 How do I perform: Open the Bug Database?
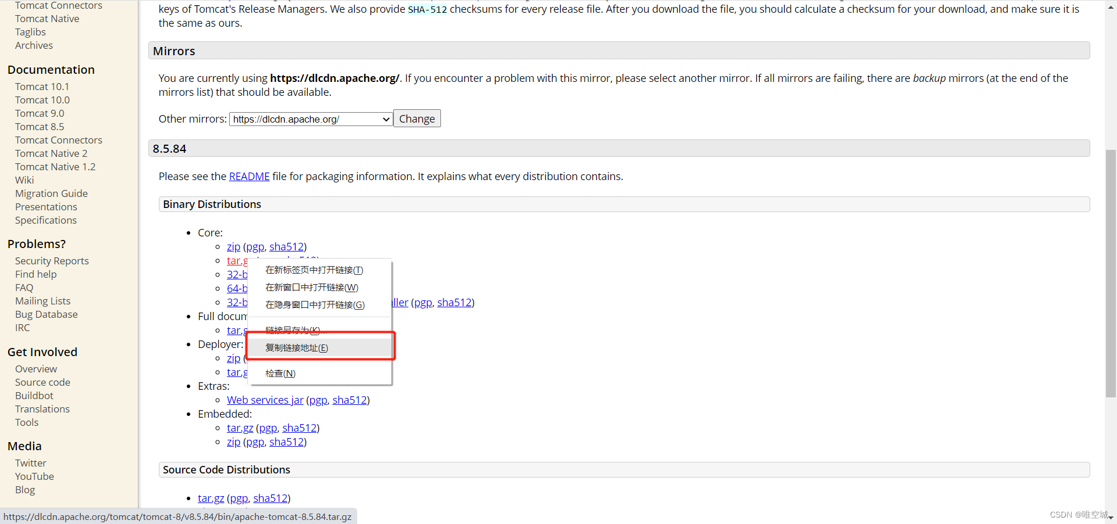[x=47, y=314]
